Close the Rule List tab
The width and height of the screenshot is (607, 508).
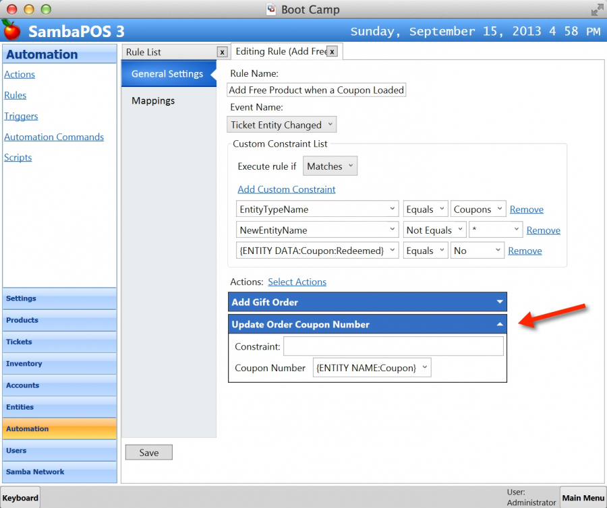pyautogui.click(x=222, y=52)
